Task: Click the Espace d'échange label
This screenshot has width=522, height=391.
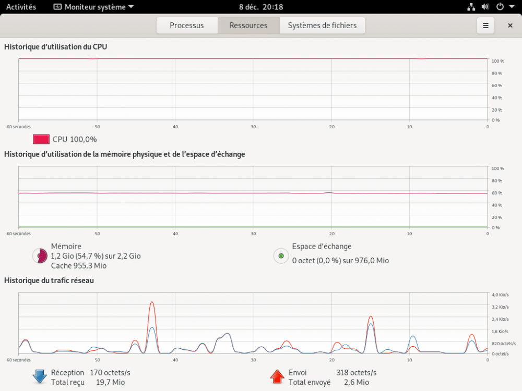Action: point(322,247)
